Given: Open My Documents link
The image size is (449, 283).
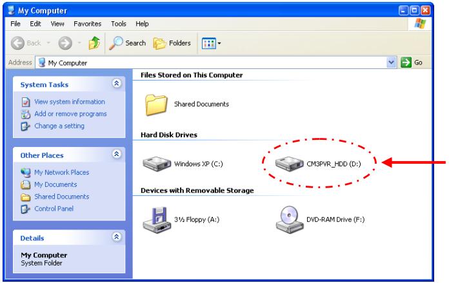Looking at the screenshot, I should click(55, 184).
